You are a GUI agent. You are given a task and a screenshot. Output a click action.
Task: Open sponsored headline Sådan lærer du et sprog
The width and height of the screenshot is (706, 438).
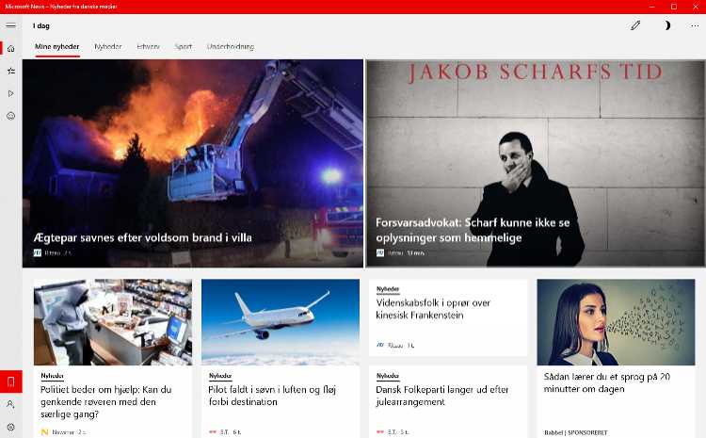click(x=606, y=382)
